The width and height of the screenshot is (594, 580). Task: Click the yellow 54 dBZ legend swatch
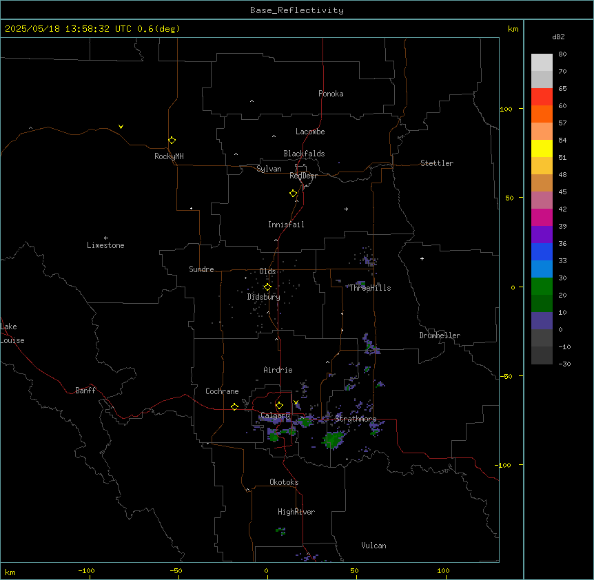point(542,148)
